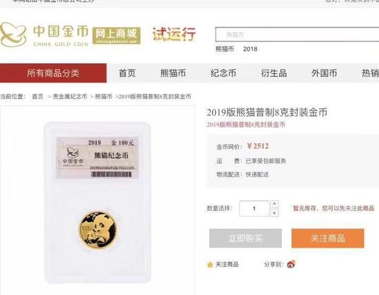Click the search input field
This screenshot has width=379, height=295.
[x=297, y=34]
